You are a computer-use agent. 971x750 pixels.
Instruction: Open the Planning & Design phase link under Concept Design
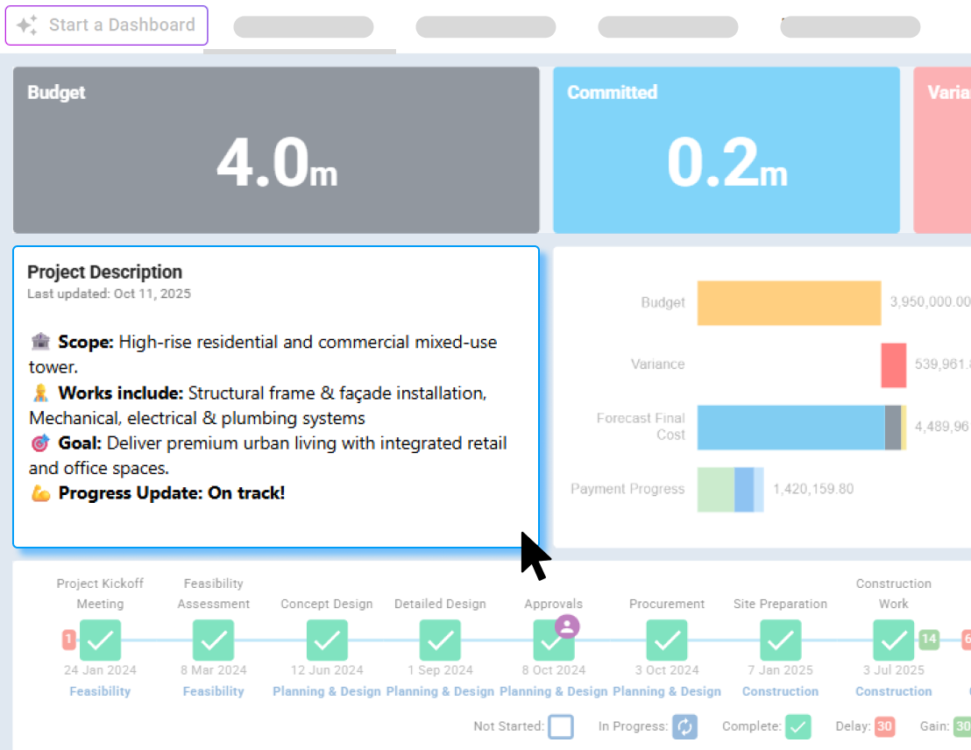(x=326, y=691)
